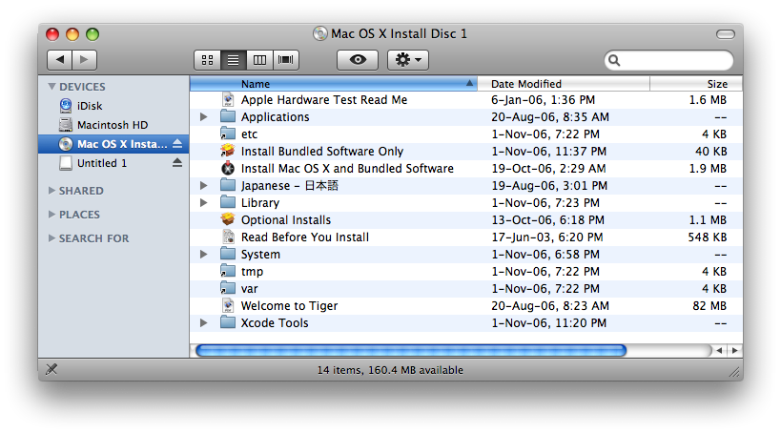This screenshot has width=781, height=433.
Task: Select list view mode button
Action: [x=233, y=59]
